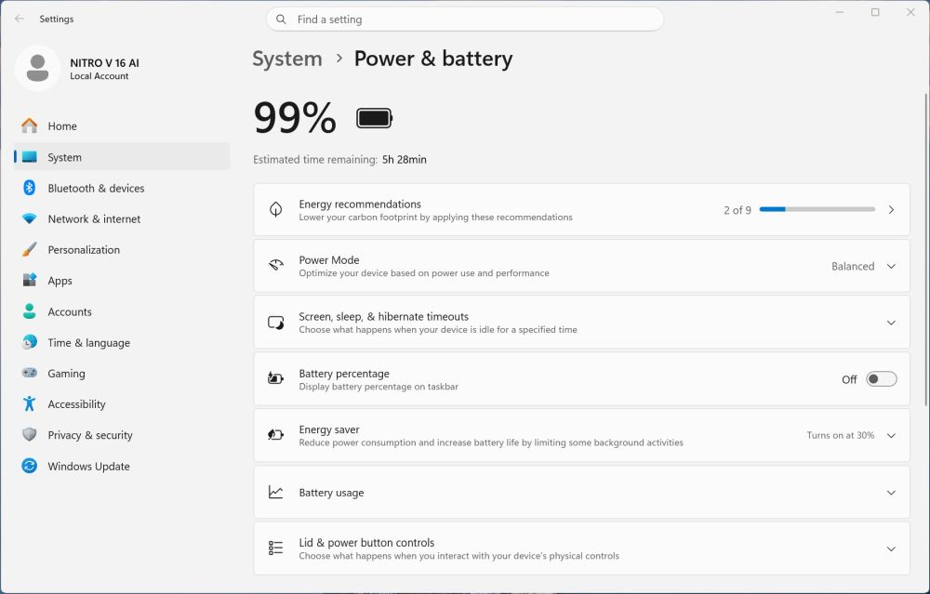The height and width of the screenshot is (594, 930).
Task: Click the Energy saver battery icon
Action: point(276,435)
